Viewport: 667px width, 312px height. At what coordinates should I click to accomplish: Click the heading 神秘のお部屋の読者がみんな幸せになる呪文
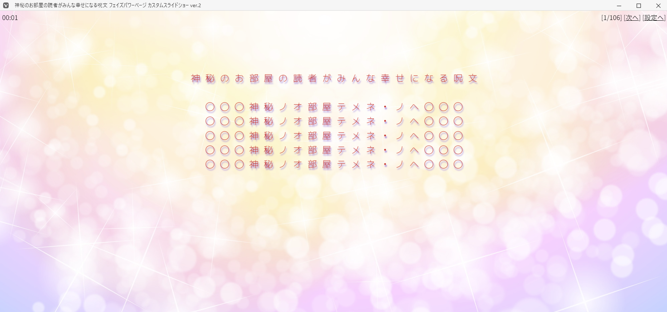pyautogui.click(x=334, y=79)
